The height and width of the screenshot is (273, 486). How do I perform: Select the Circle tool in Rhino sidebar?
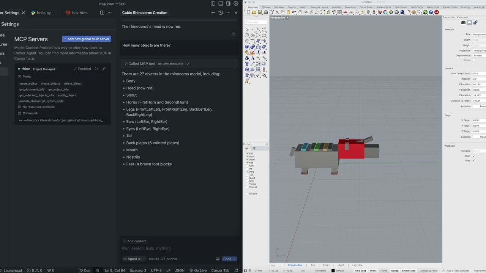click(x=247, y=35)
